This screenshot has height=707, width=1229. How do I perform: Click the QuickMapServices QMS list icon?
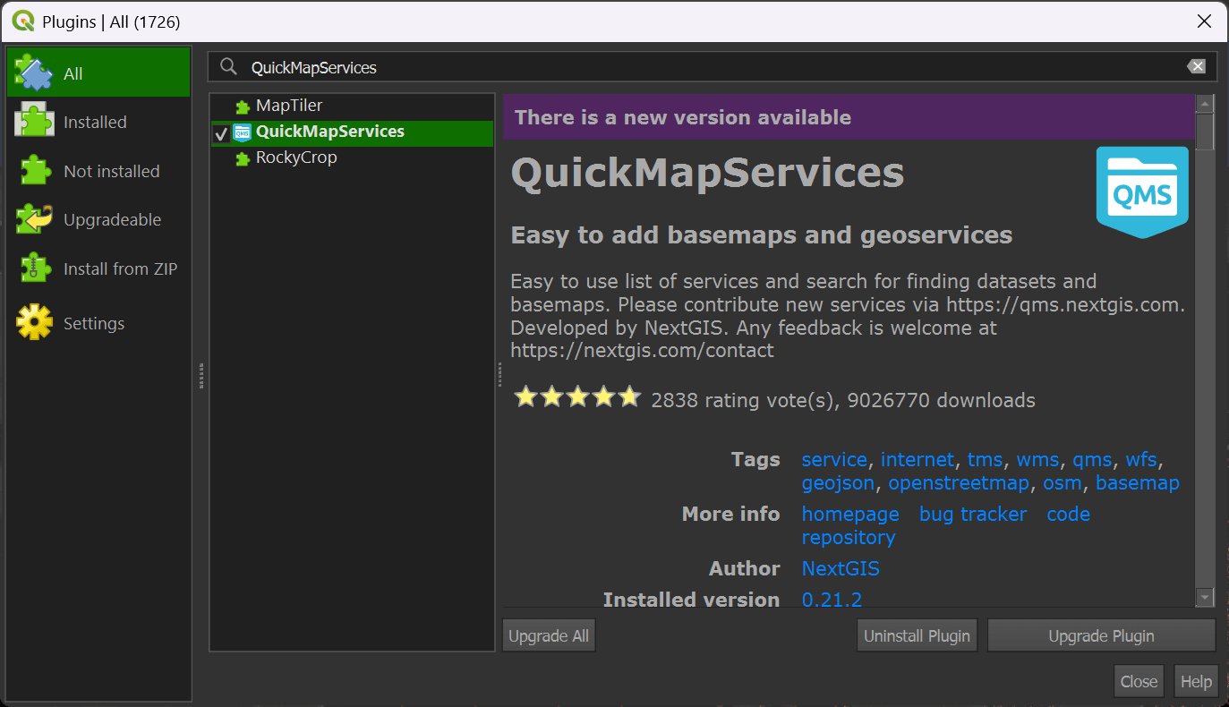(x=242, y=132)
